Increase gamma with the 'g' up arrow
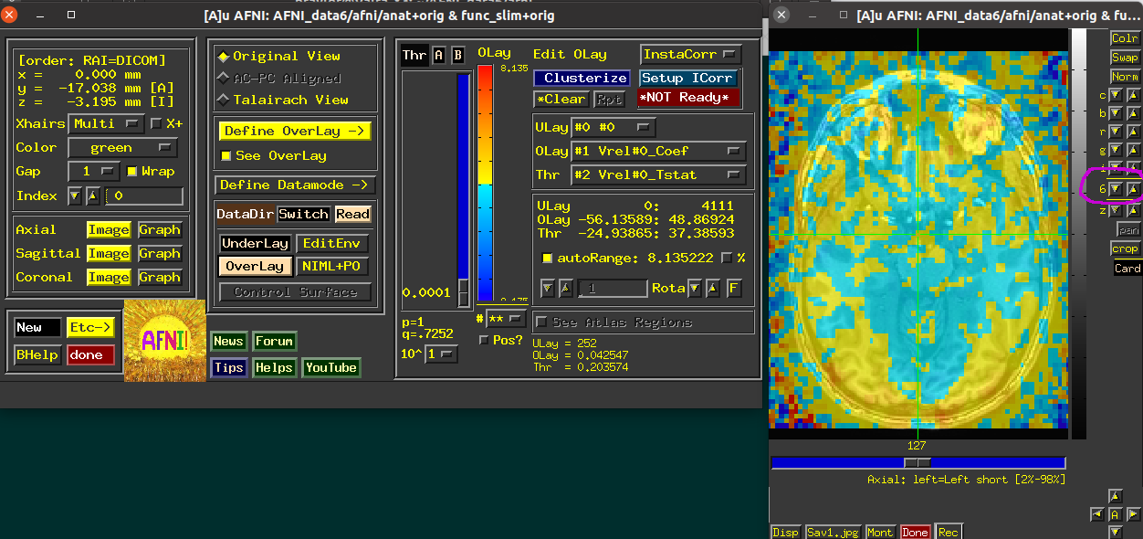The image size is (1143, 539). 1133,151
